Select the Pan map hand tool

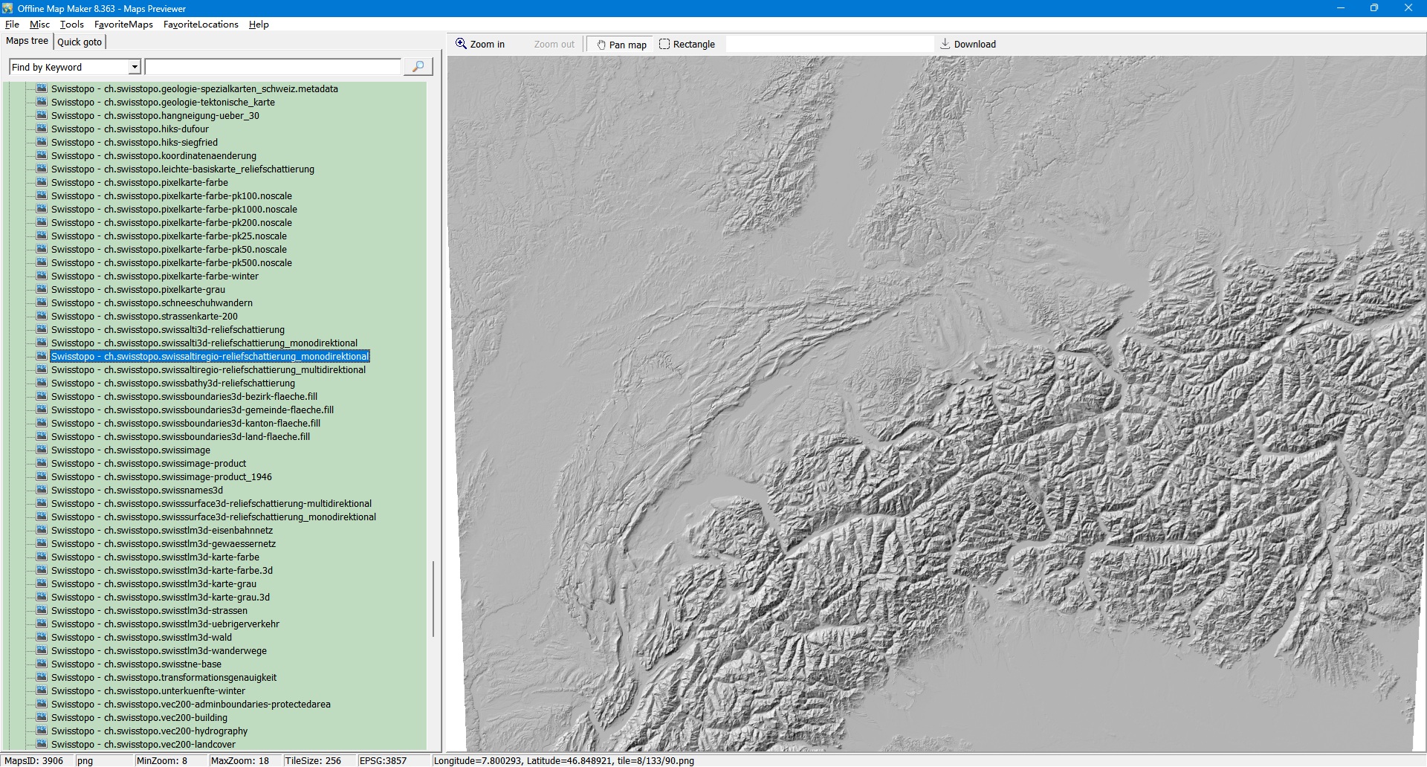tap(620, 45)
